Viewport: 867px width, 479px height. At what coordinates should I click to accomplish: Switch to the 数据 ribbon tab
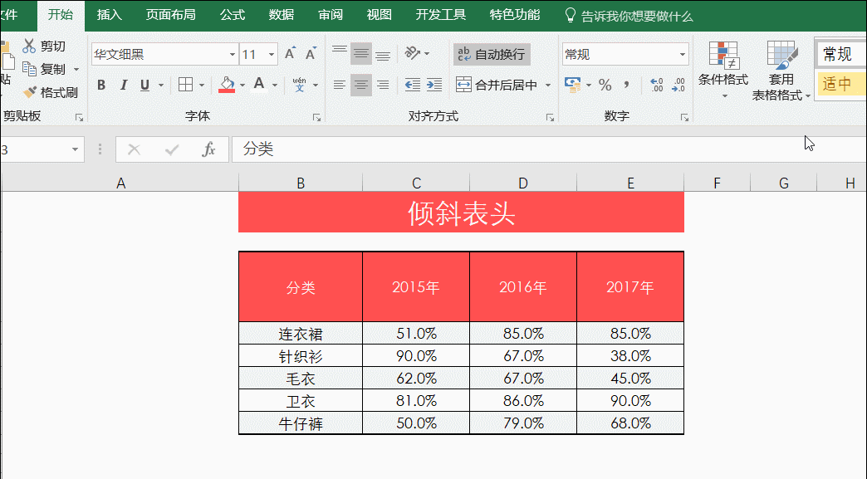point(281,14)
